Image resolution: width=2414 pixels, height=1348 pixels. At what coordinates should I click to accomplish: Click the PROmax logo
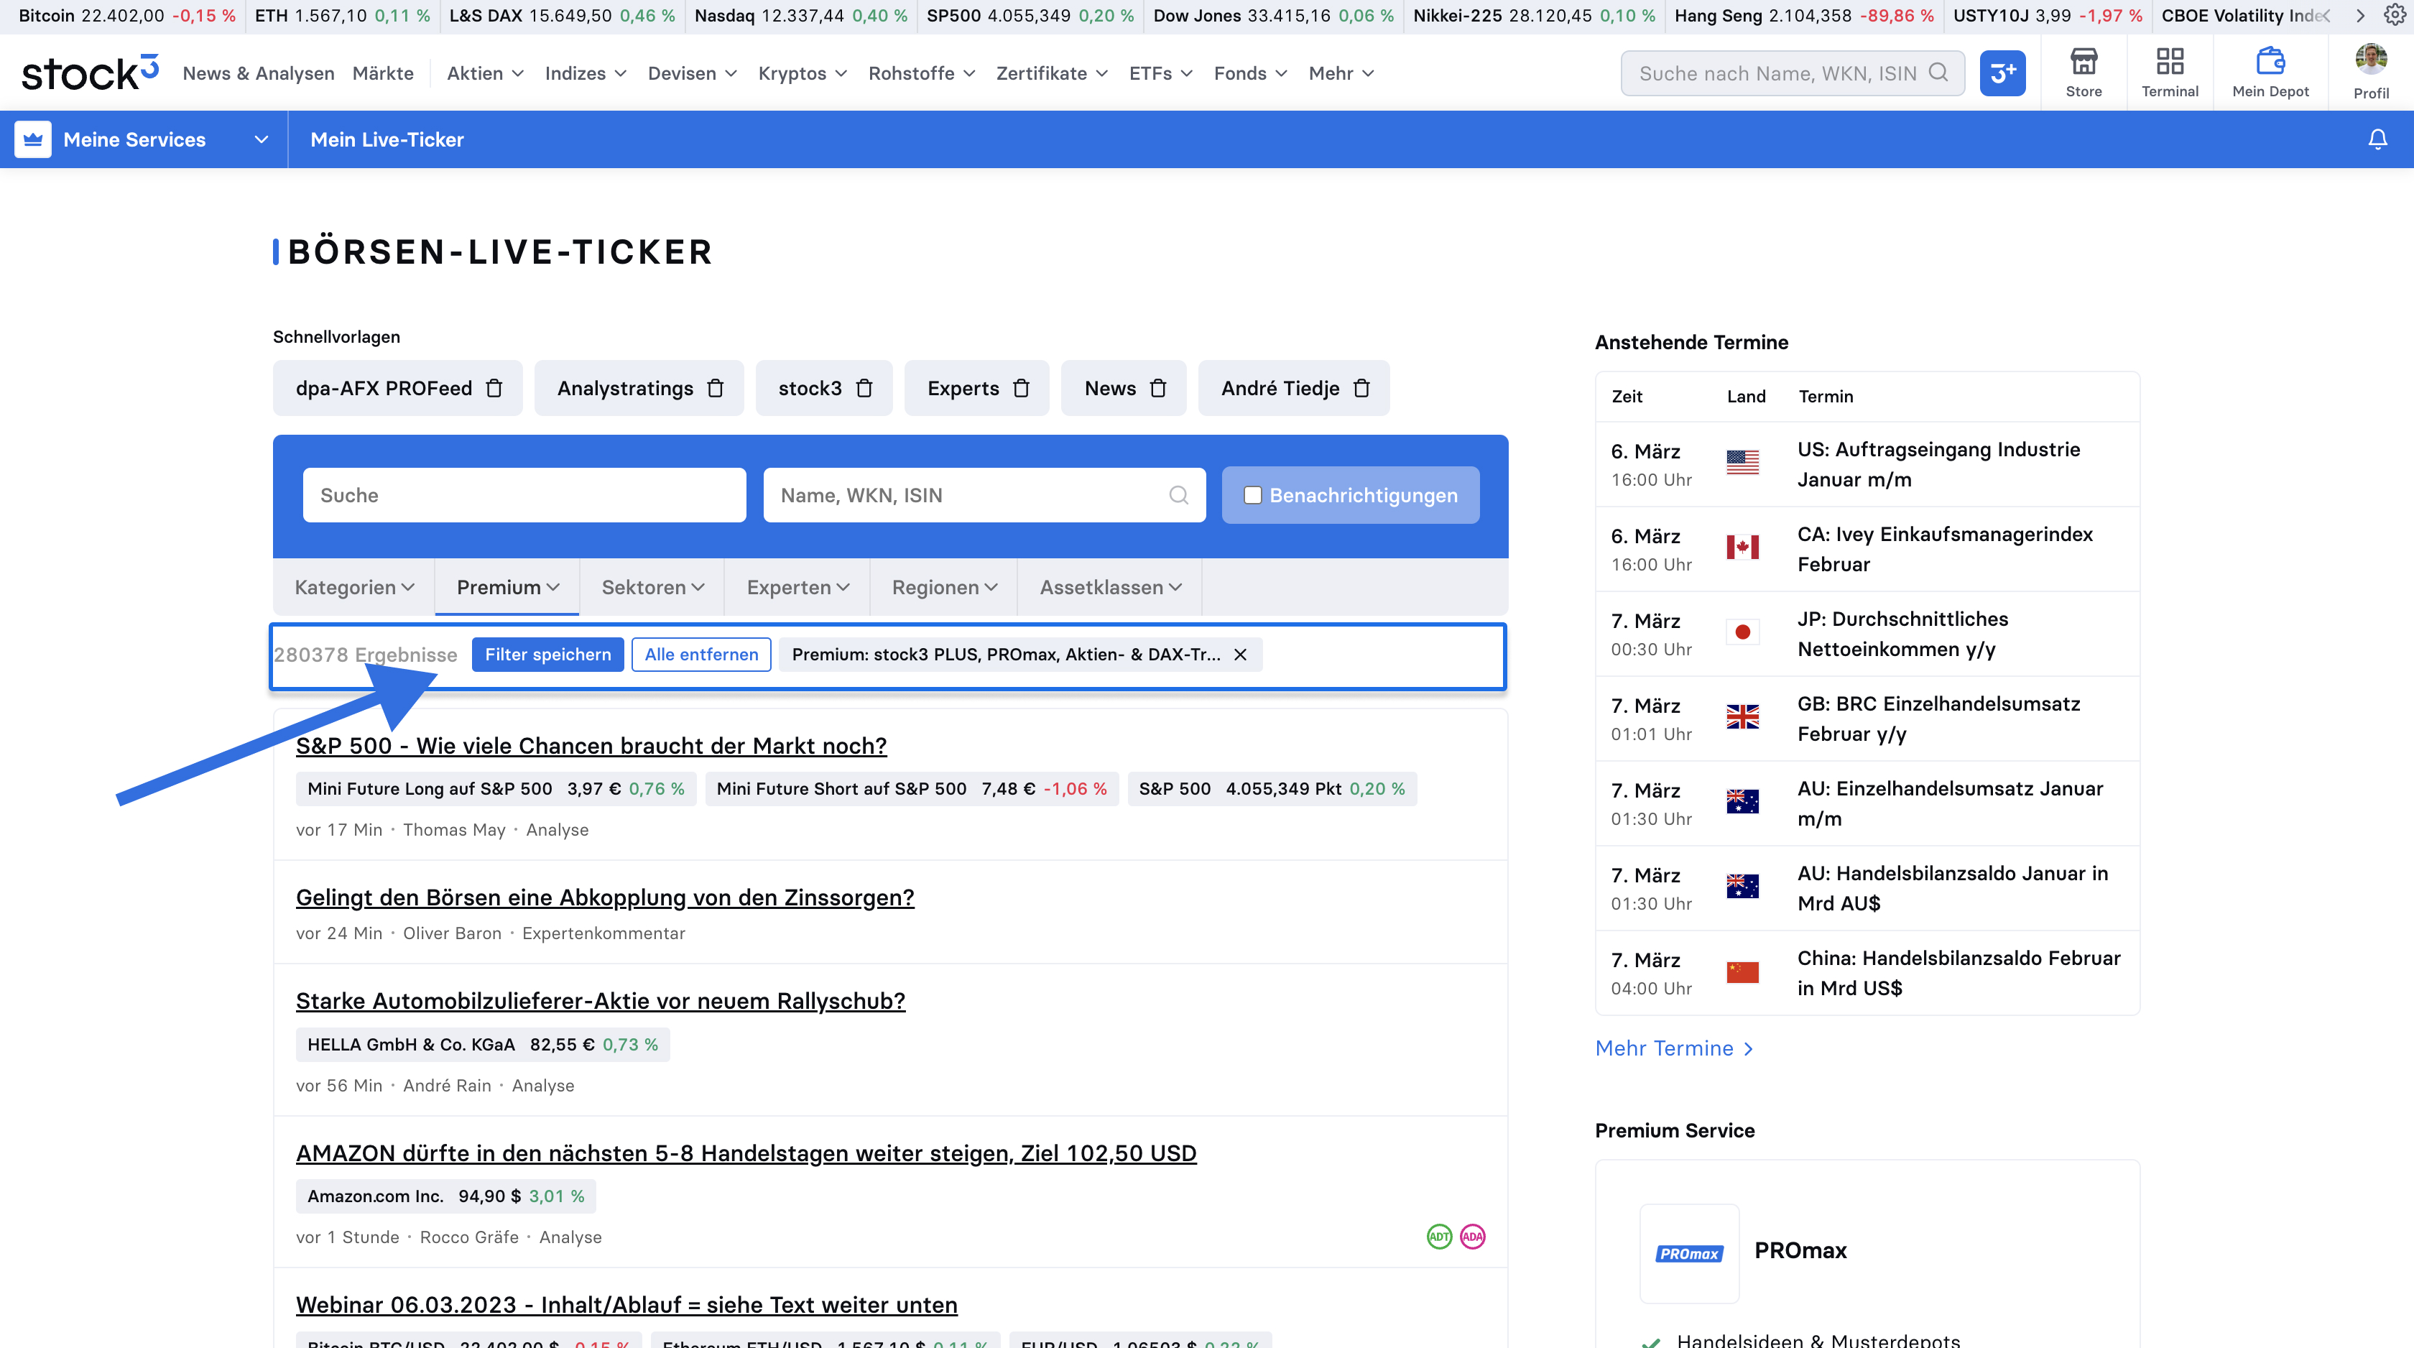point(1688,1253)
